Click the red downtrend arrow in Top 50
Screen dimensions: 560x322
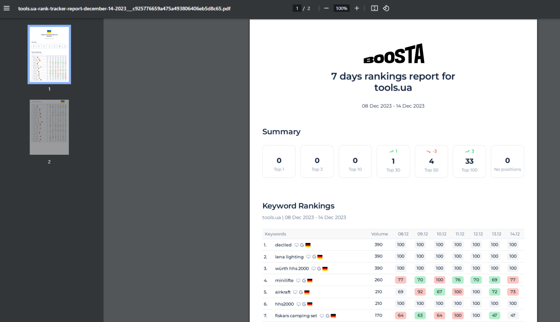(x=428, y=151)
